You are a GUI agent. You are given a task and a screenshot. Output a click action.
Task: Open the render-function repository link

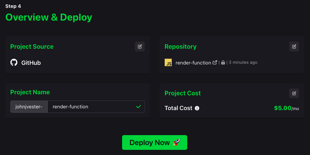(193, 63)
